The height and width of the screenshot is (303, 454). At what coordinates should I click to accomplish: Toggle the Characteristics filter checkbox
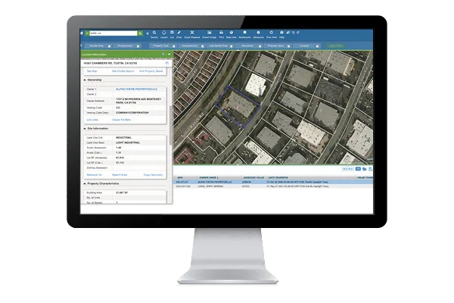(202, 46)
